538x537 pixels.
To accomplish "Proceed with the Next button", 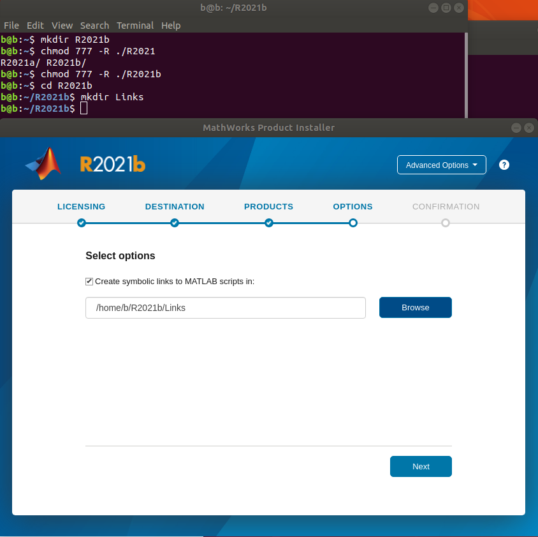I will (421, 466).
